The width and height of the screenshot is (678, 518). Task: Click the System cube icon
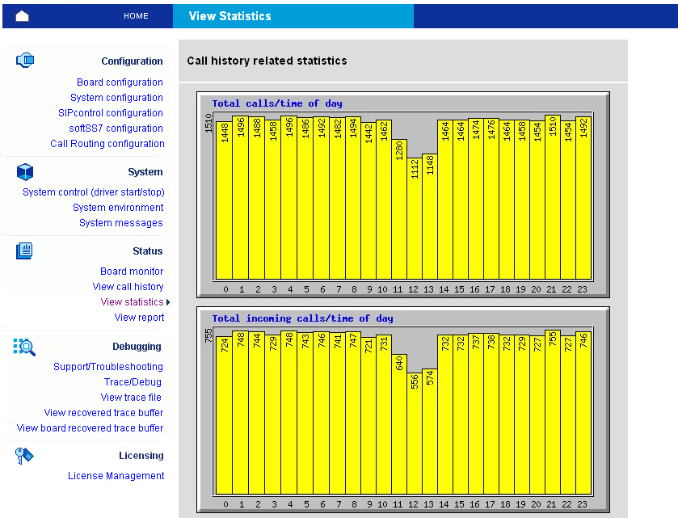point(25,171)
